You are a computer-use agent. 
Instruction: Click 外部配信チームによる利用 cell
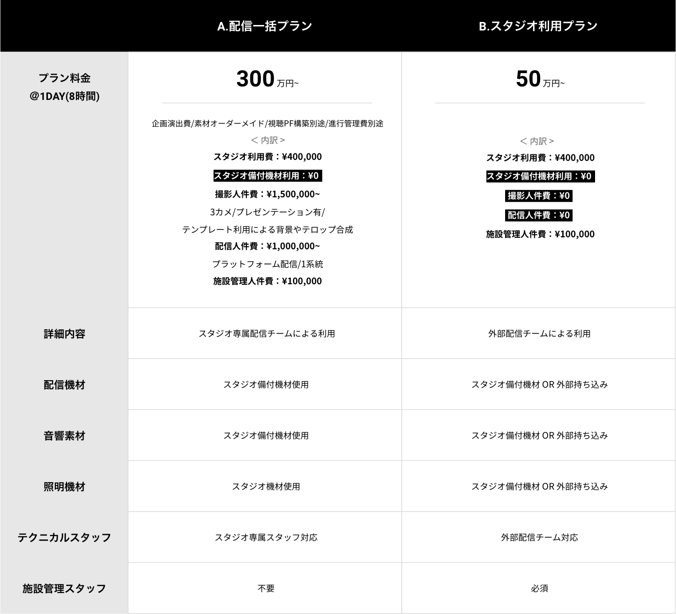pyautogui.click(x=539, y=334)
